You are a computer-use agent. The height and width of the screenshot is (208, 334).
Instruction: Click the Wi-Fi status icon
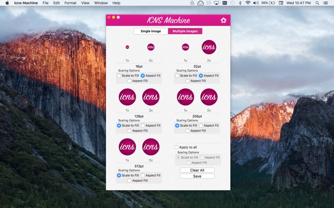coord(248,3)
